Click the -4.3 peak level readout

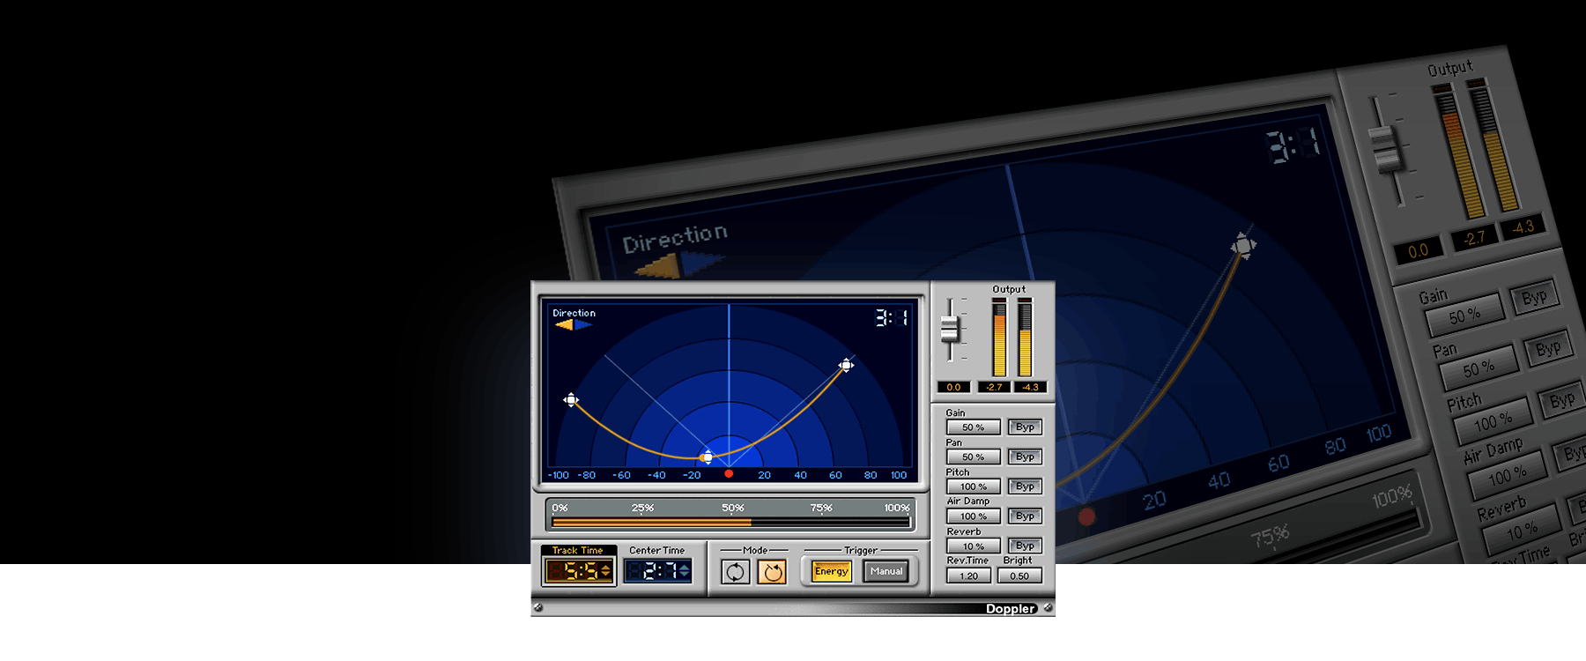pos(1030,387)
